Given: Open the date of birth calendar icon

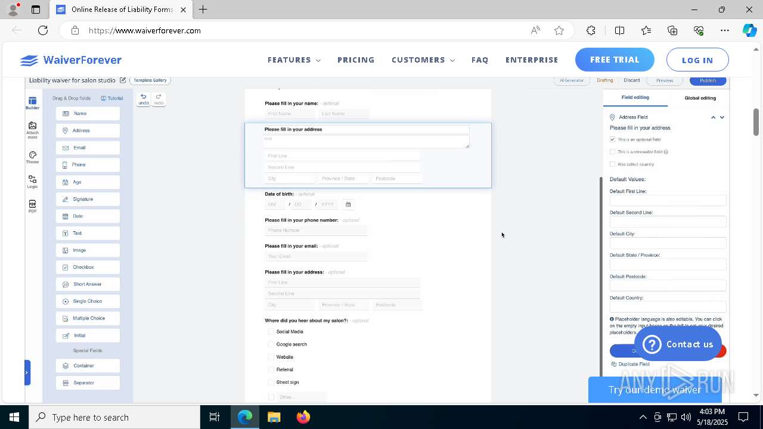Looking at the screenshot, I should 348,204.
